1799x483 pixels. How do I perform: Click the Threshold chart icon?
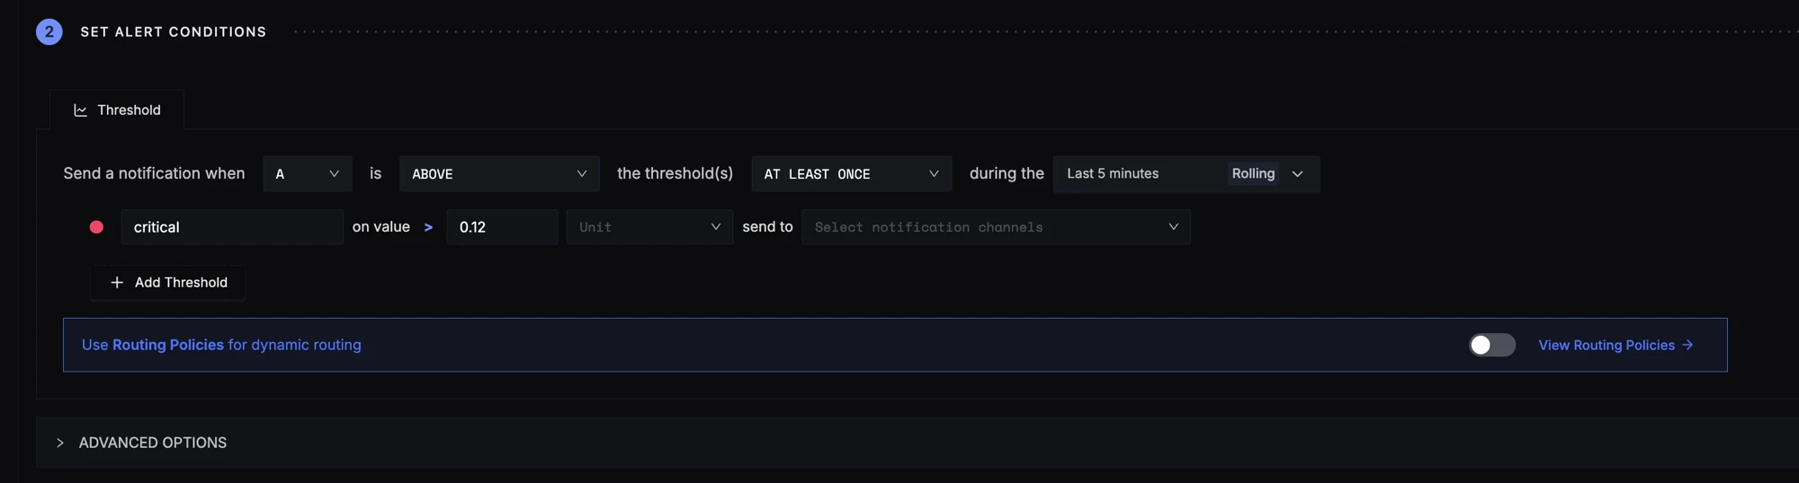[80, 110]
